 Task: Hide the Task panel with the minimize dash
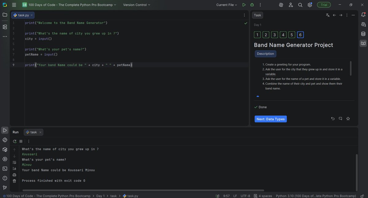353,15
